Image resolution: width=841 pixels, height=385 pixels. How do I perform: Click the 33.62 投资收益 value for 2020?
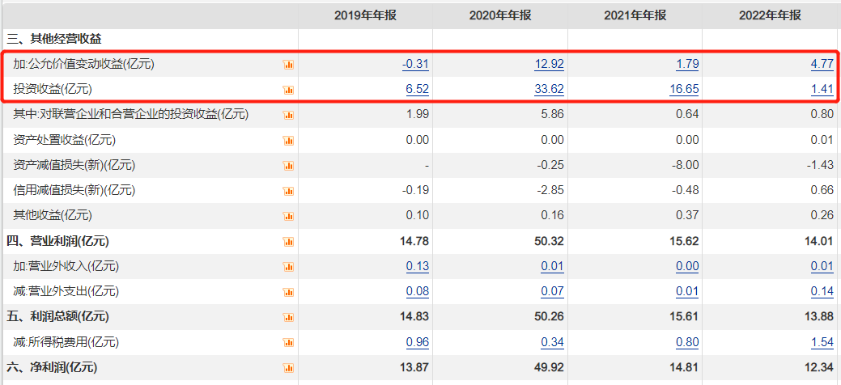(x=550, y=90)
